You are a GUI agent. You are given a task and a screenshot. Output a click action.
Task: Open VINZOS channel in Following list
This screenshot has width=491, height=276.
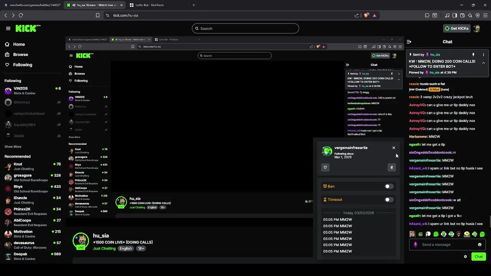33,91
